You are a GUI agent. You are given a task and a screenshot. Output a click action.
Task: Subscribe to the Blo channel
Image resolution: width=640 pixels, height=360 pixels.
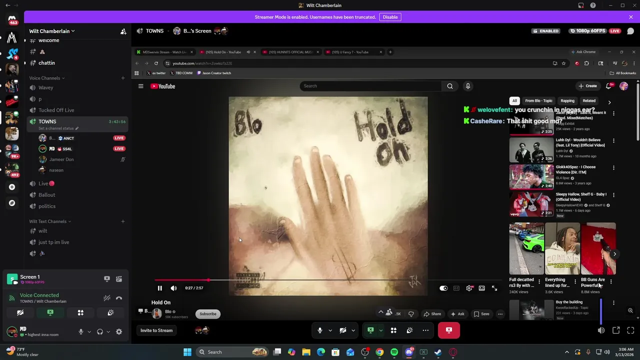coord(208,314)
